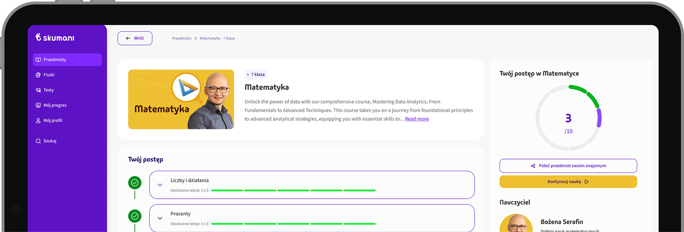This screenshot has width=684, height=232.
Task: Click the flashcards icon beside Fiszki
Action: coord(38,75)
